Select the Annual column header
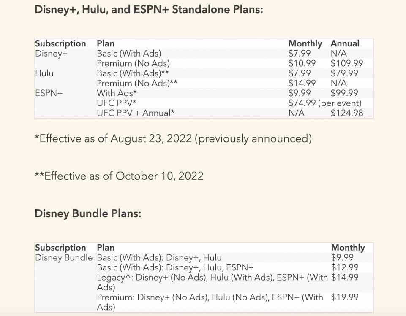The image size is (406, 316). coord(345,43)
